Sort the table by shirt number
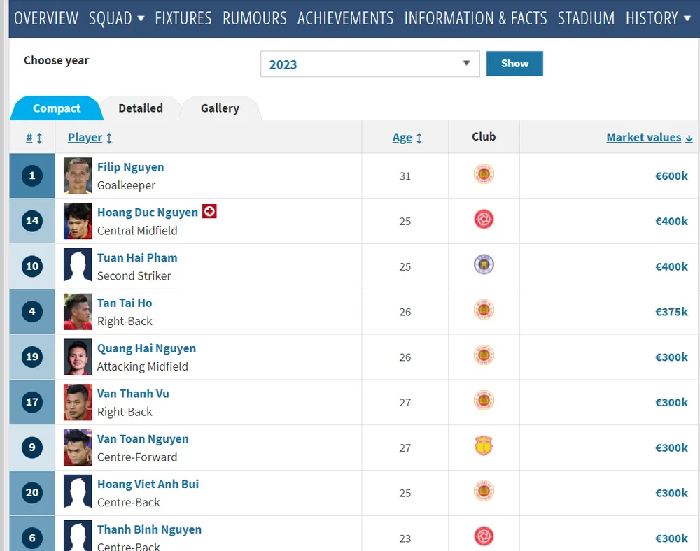 tap(34, 138)
